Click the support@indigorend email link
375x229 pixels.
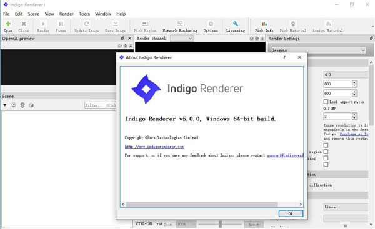click(x=285, y=155)
